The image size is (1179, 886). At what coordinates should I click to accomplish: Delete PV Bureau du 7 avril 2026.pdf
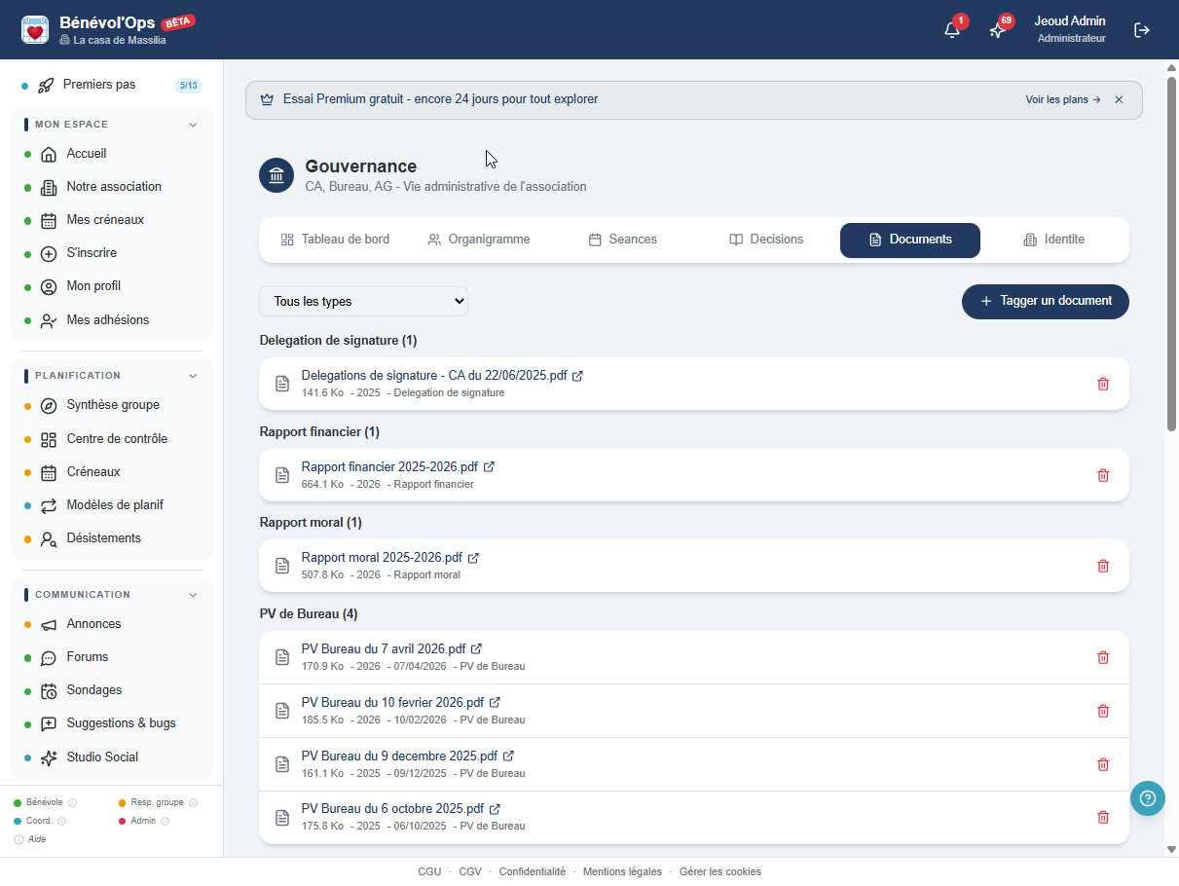coord(1103,657)
